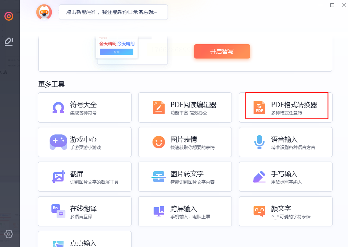Click the 手写输入 title text
This screenshot has width=348, height=247.
click(284, 174)
